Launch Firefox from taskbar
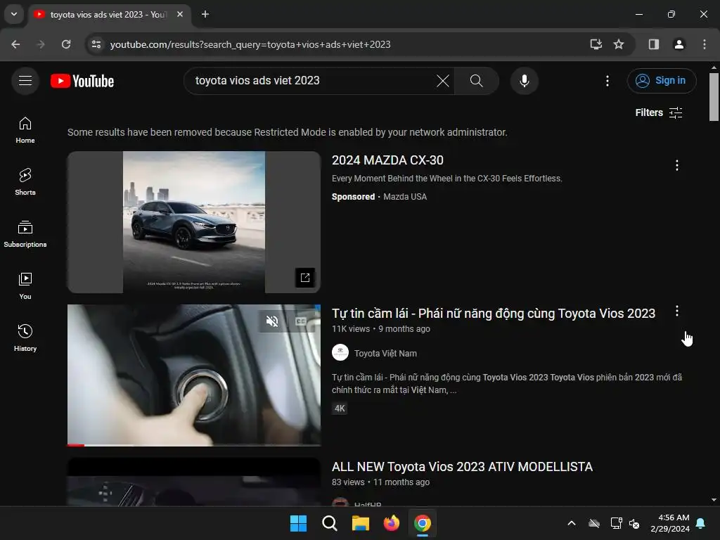Screen dimensions: 720x540 391,523
